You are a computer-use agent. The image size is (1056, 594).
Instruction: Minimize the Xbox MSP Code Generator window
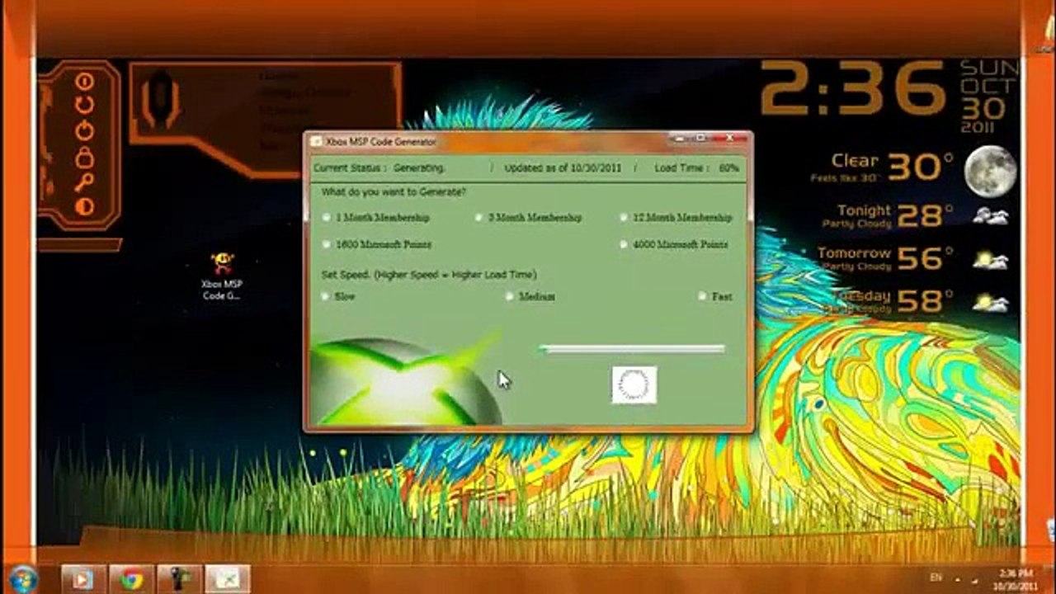point(679,138)
